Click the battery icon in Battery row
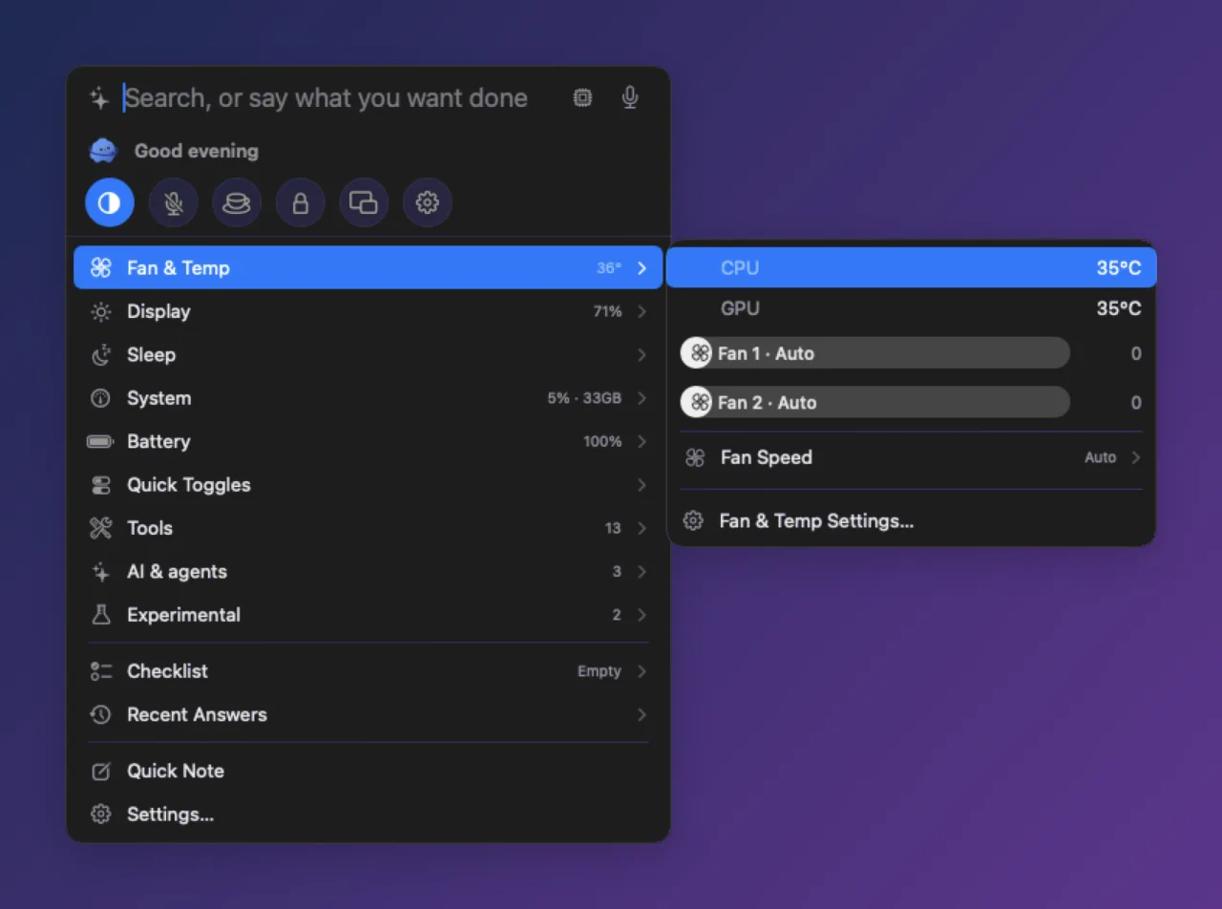 (x=100, y=441)
